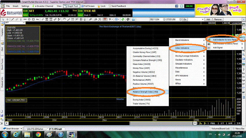Open the Twitter icon in header

point(182,6)
